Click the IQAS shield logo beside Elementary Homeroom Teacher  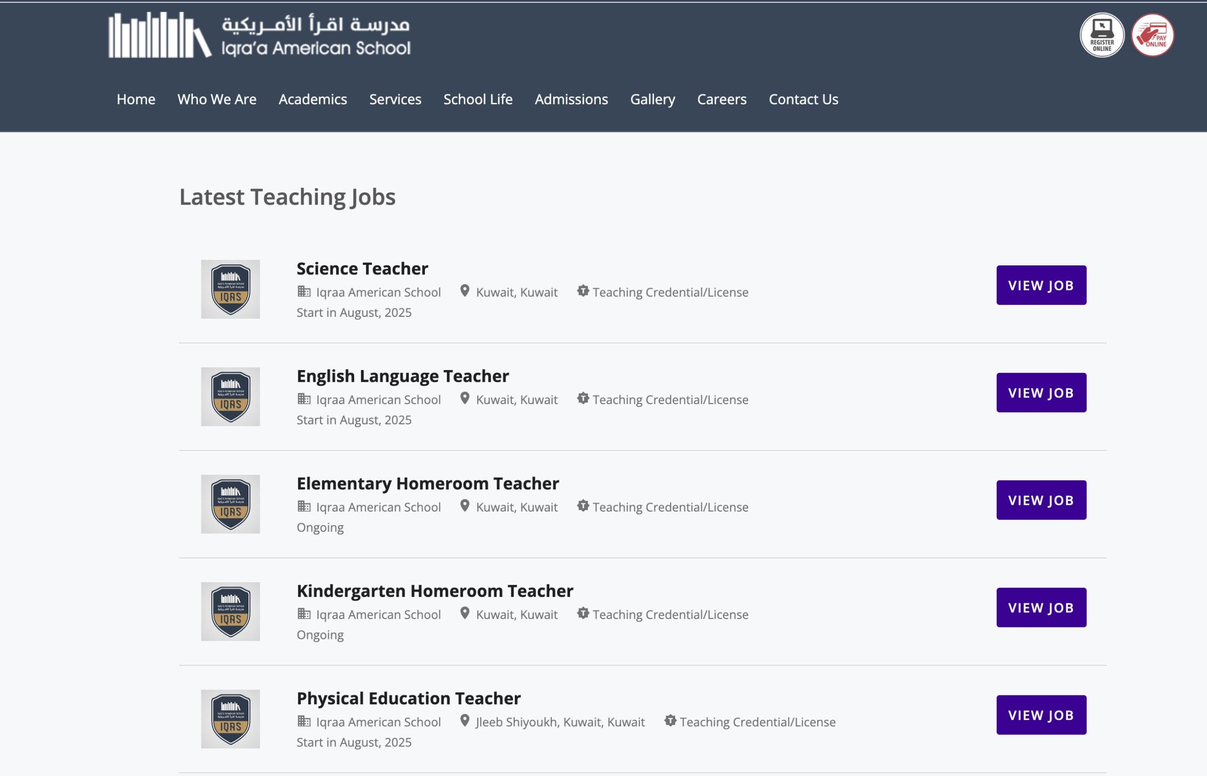point(230,504)
